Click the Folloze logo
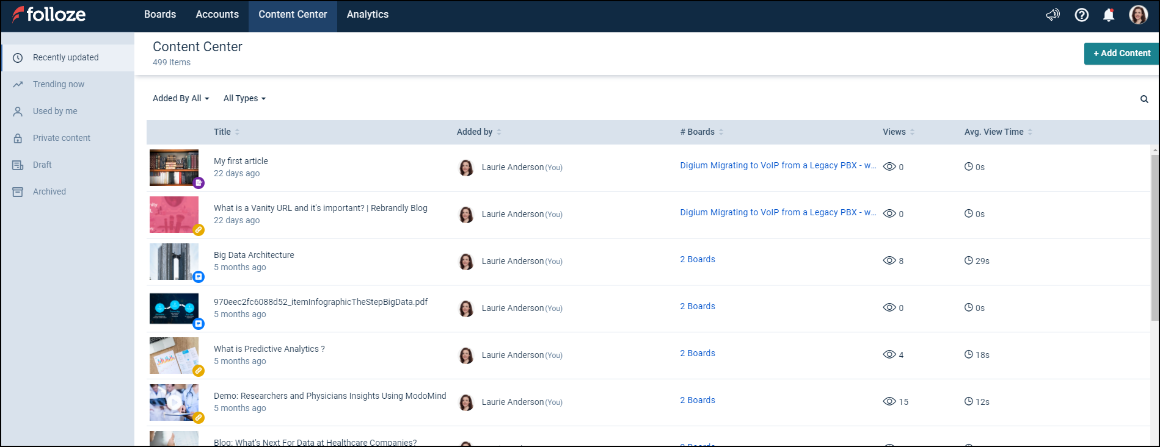1160x447 pixels. click(49, 15)
